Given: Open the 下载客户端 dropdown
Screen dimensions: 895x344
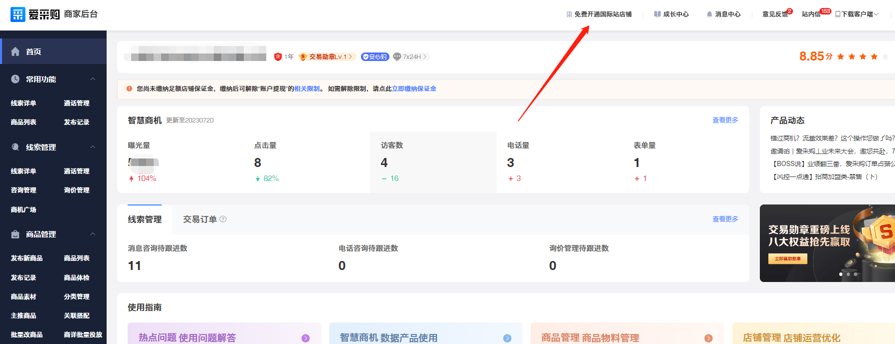Looking at the screenshot, I should (857, 14).
